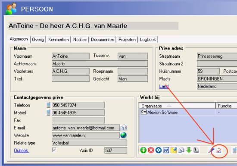Image resolution: width=237 pixels, height=166 pixels.
Task: Click the Huisnummer field with 59
Action: point(208,71)
